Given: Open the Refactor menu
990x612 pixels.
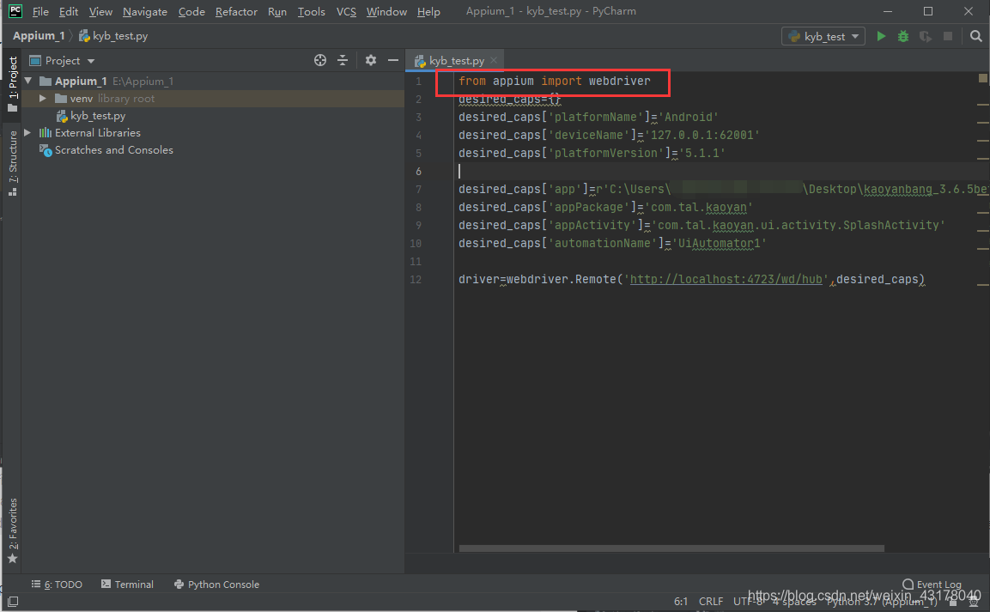Looking at the screenshot, I should 236,11.
